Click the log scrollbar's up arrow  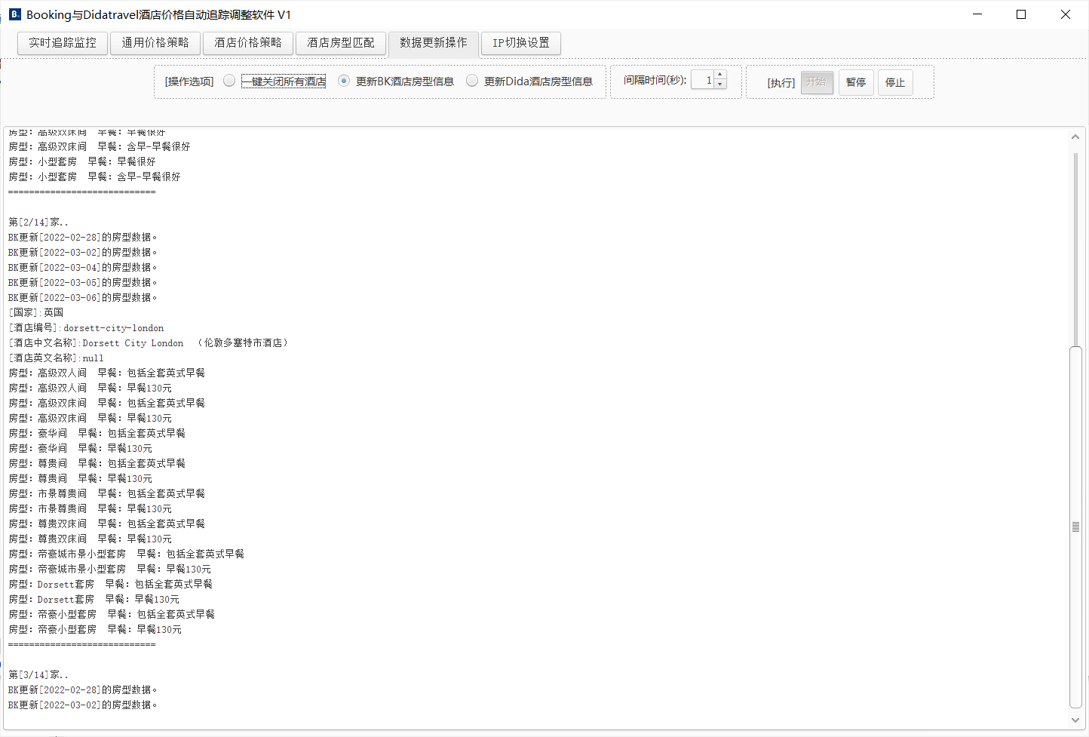click(x=1075, y=137)
